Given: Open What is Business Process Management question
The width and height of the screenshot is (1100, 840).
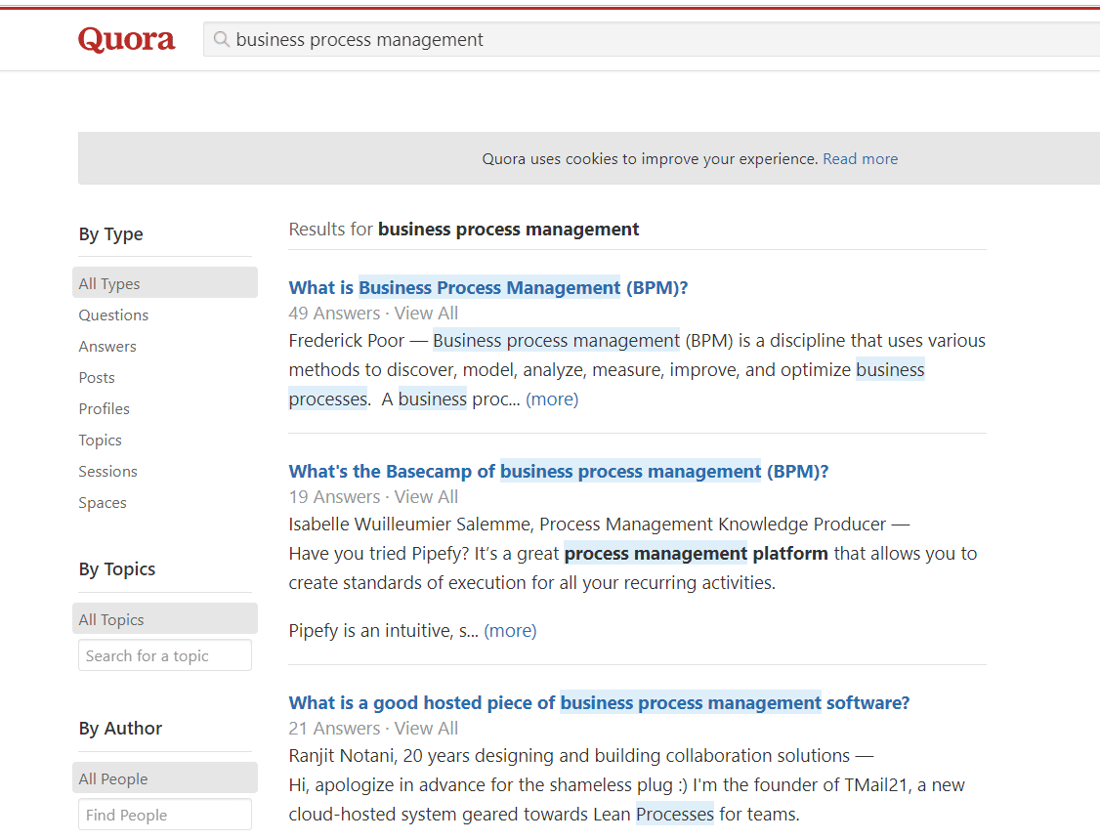Looking at the screenshot, I should pyautogui.click(x=488, y=288).
